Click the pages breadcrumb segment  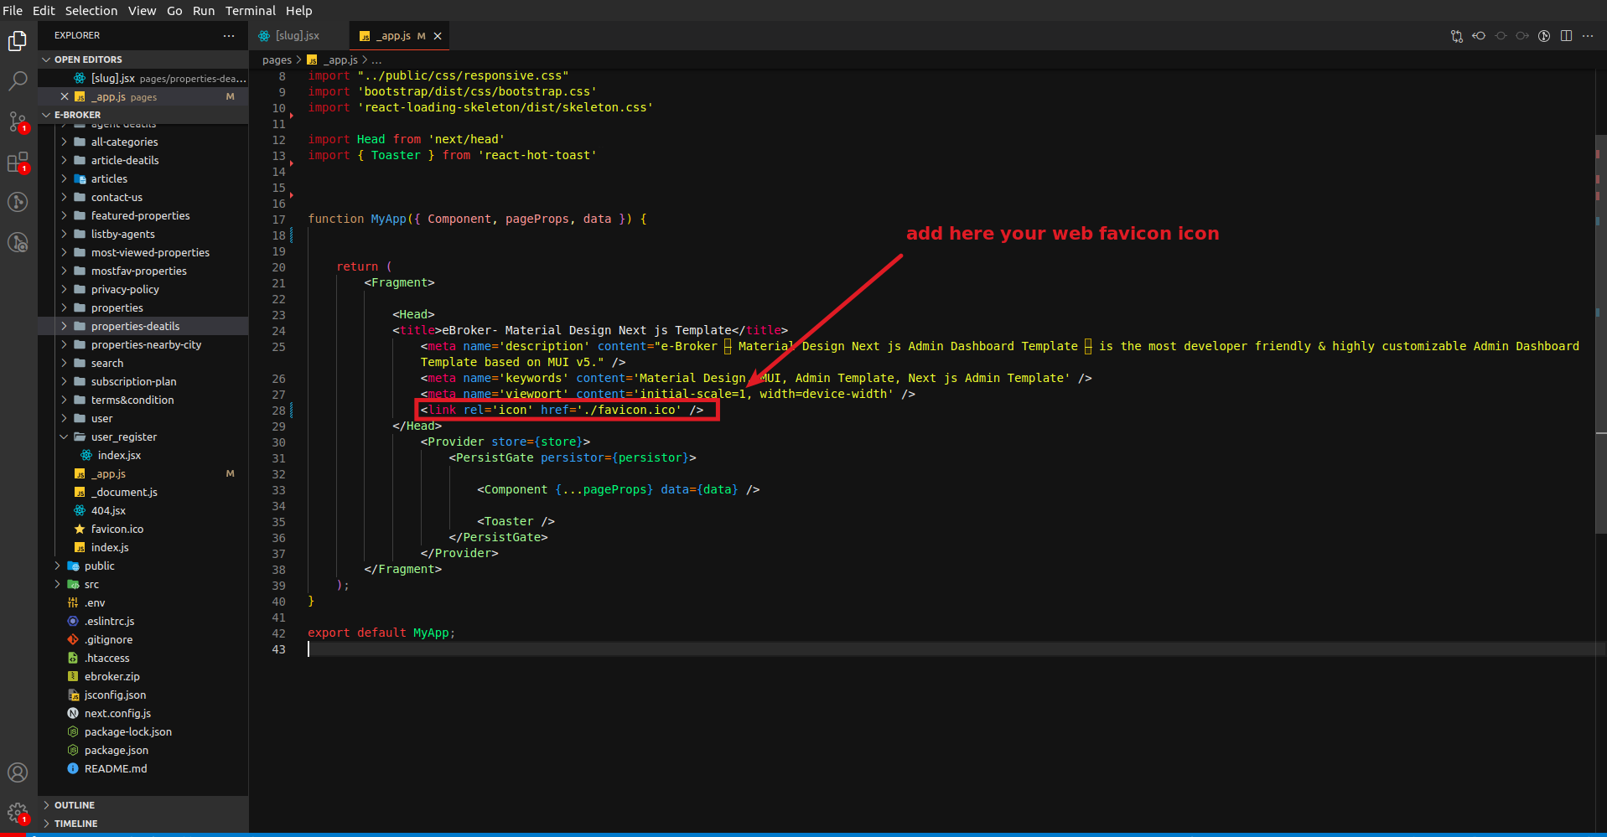tap(277, 59)
